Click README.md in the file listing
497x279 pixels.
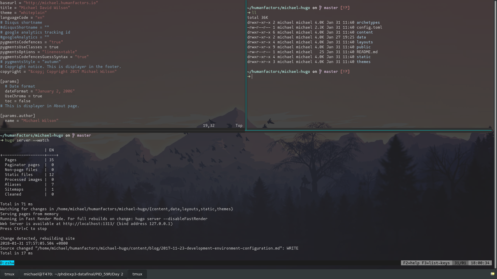coord(367,52)
